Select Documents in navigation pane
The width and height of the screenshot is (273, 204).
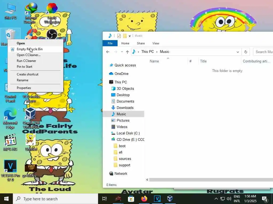tap(125, 101)
